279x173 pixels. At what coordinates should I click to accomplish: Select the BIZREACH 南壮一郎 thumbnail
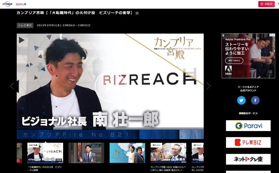tap(45, 153)
